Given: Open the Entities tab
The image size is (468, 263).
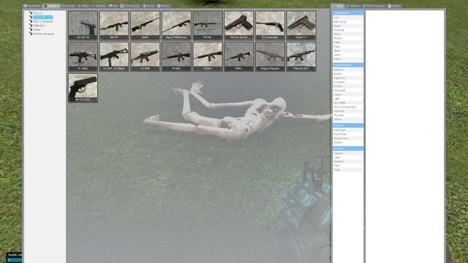Looking at the screenshot, I should coord(69,6).
